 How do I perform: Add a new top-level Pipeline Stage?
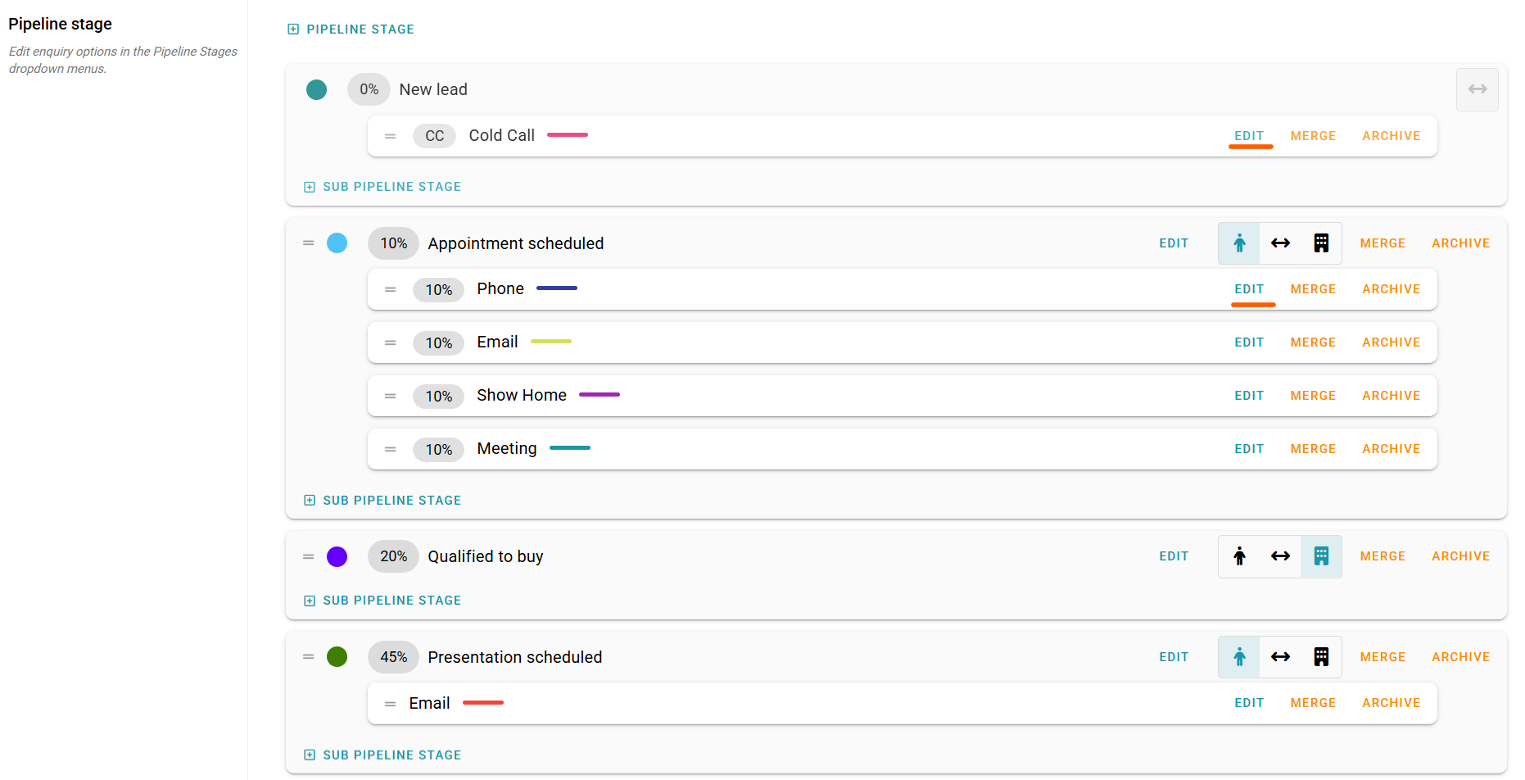351,29
